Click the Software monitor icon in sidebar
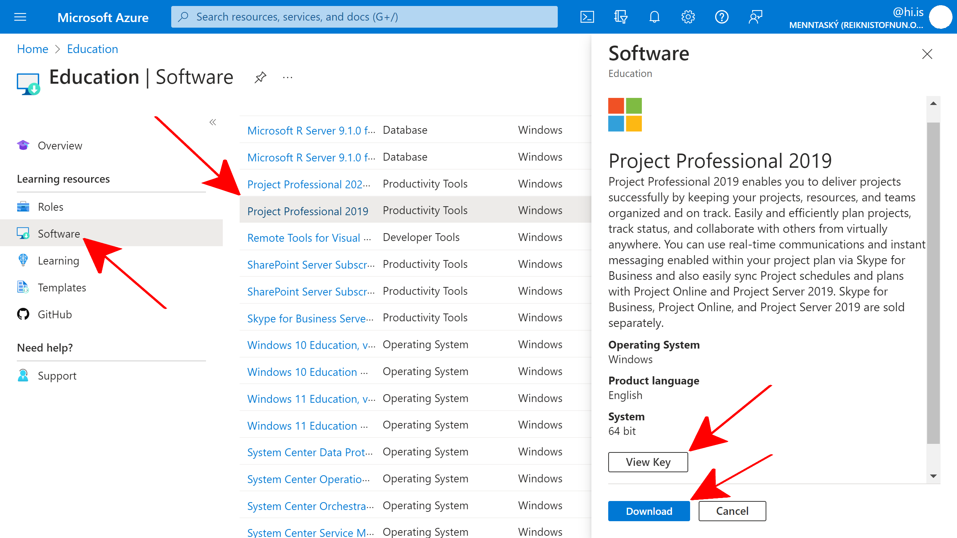The width and height of the screenshot is (957, 538). (23, 233)
